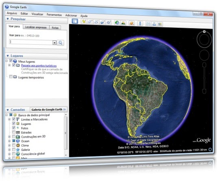This screenshot has width=217, height=181.
Task: Expand the Limites e Marcadores node
Action: 9,119
